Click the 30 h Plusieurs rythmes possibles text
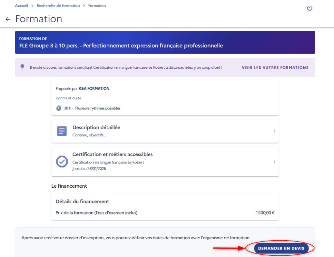Screen dimensions: 334x257 [x=92, y=108]
